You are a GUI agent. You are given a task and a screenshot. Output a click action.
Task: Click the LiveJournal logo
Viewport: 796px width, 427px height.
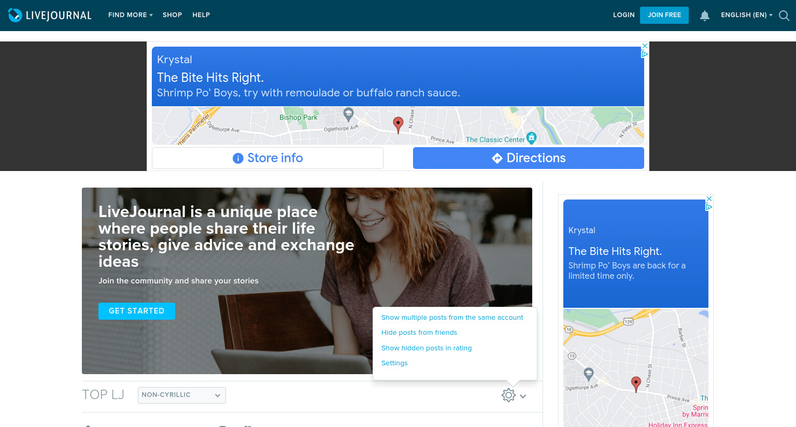(x=50, y=15)
